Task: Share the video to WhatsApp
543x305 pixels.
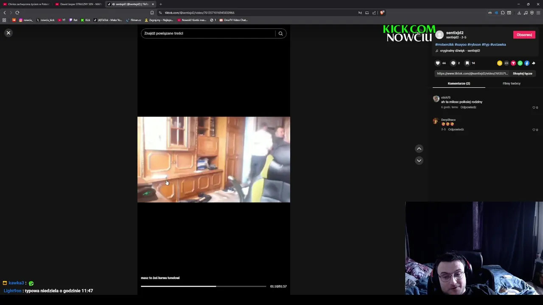Action: click(520, 63)
